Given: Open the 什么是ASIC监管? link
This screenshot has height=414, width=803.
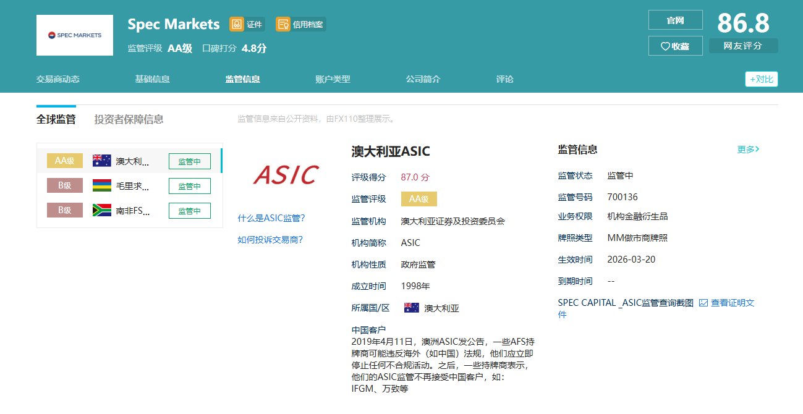Looking at the screenshot, I should (271, 218).
